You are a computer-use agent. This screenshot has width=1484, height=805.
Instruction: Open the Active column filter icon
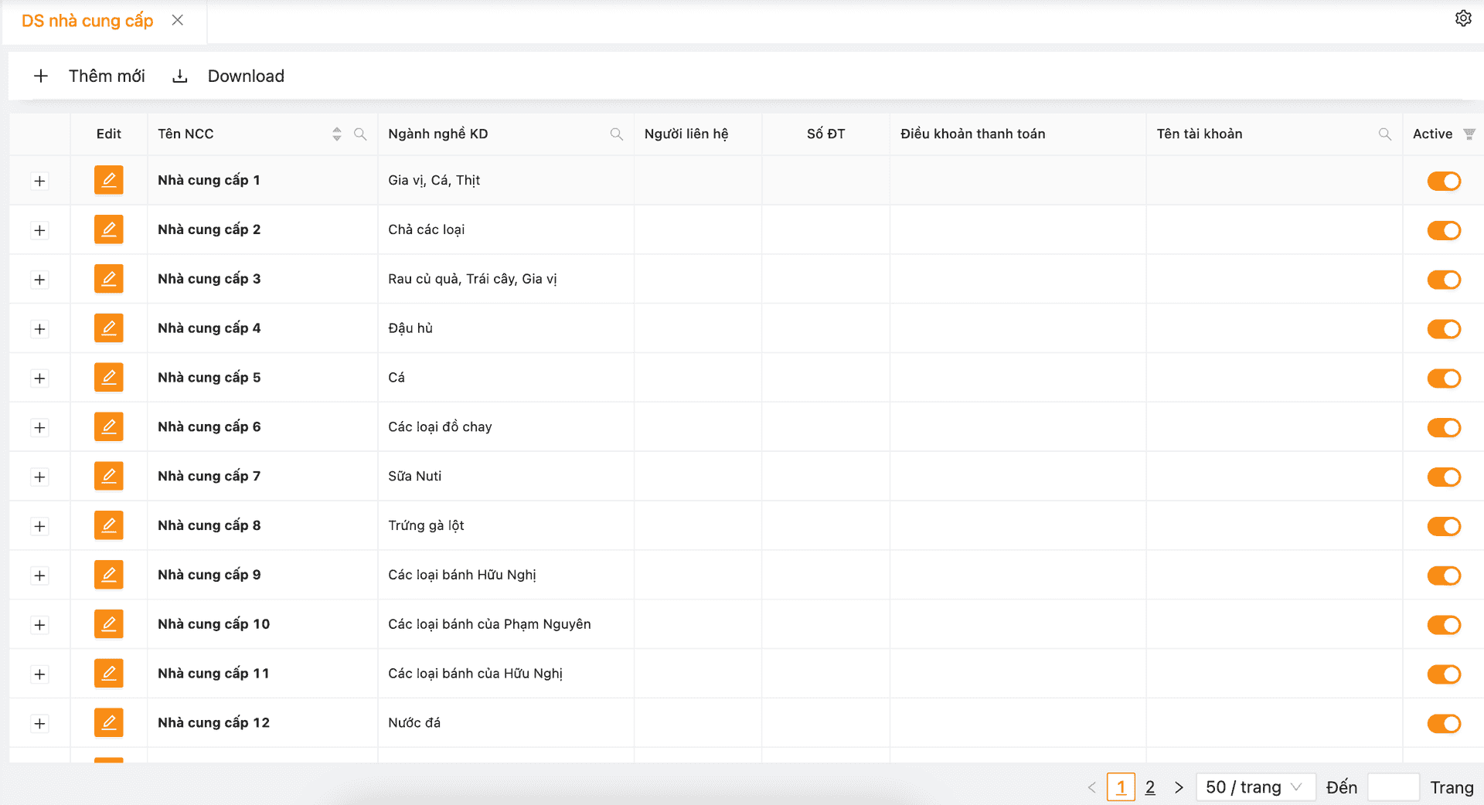(1469, 134)
